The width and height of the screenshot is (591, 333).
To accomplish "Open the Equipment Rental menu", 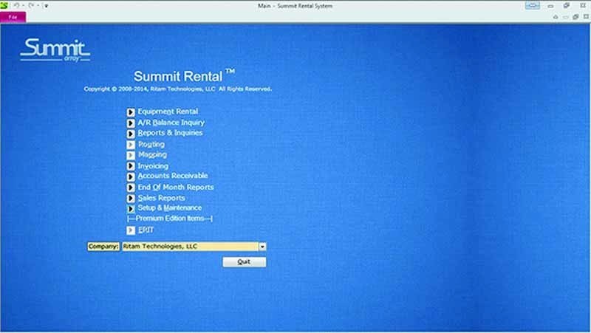I will click(168, 111).
